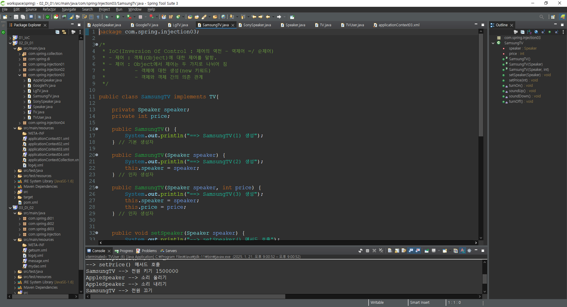Click the Forward navigation arrow

coord(279,17)
